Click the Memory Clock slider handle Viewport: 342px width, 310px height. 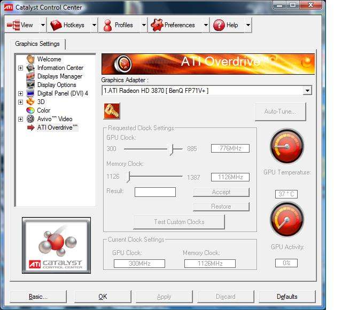coord(129,177)
